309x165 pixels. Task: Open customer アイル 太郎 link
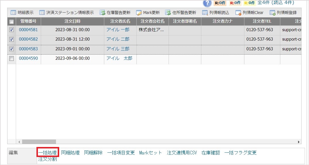coord(119,58)
